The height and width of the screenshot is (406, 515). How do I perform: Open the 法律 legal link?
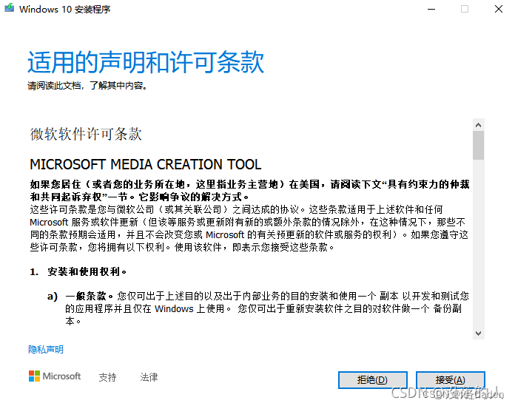[149, 377]
